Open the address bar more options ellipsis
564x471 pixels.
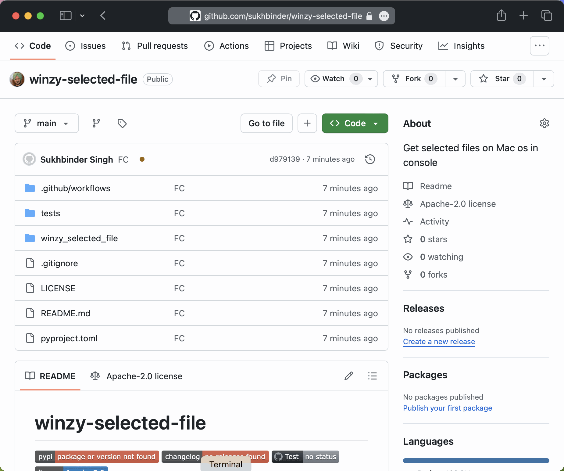pos(384,16)
